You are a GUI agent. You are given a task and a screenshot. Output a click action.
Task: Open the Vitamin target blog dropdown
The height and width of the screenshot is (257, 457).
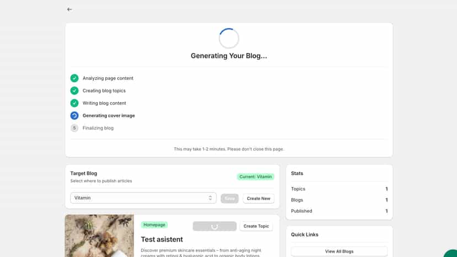pos(143,198)
